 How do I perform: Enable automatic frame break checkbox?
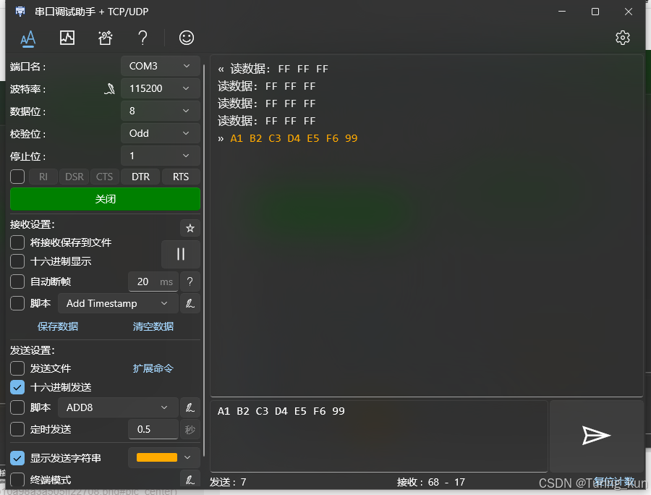pos(17,282)
